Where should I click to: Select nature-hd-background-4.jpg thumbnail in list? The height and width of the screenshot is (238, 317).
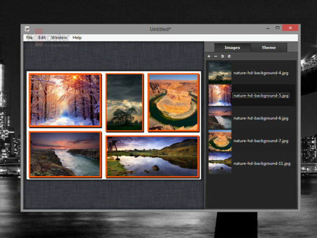pos(220,73)
